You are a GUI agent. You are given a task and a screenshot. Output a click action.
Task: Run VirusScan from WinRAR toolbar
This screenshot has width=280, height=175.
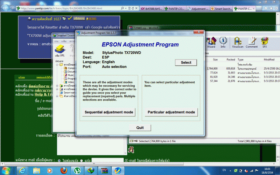[238, 42]
